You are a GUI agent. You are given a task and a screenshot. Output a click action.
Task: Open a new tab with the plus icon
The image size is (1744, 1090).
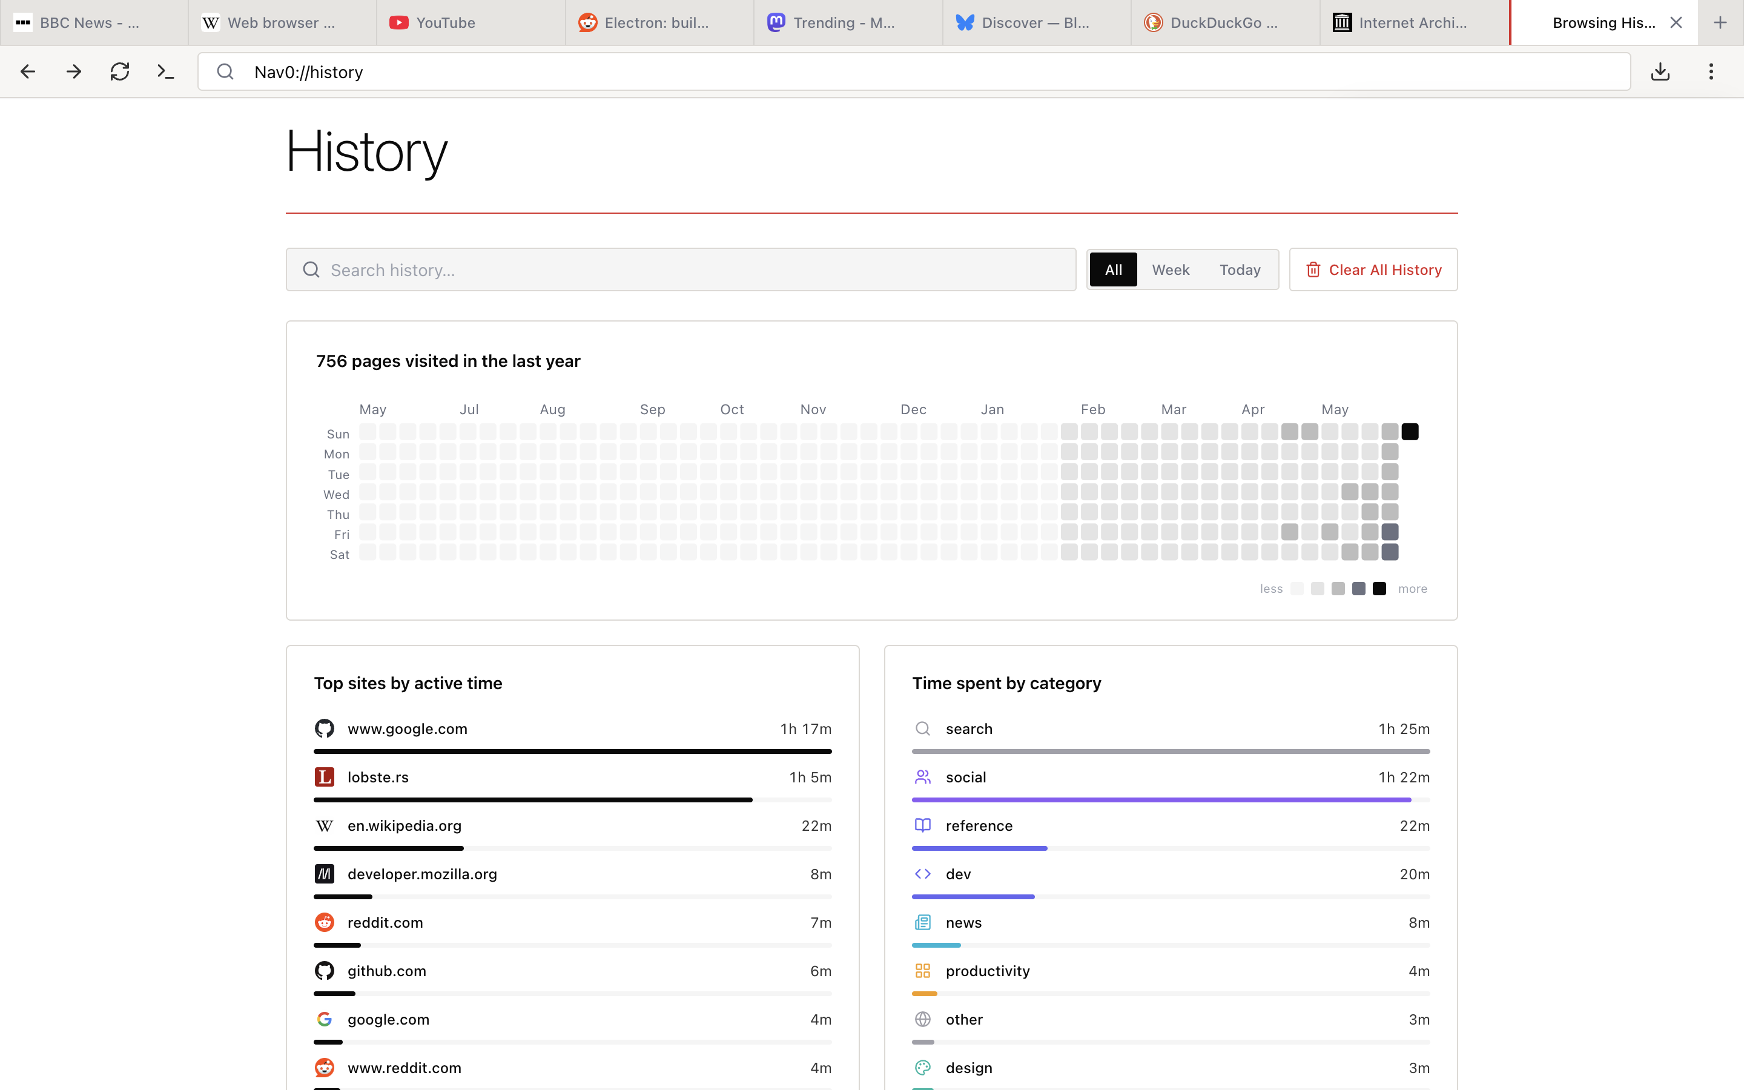pos(1720,22)
